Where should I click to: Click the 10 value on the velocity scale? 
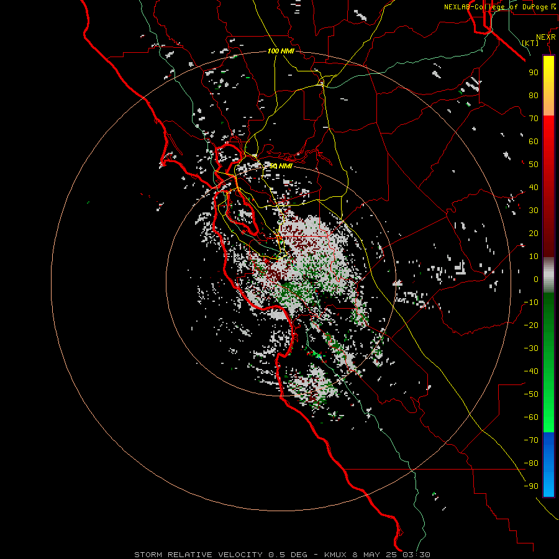click(534, 257)
